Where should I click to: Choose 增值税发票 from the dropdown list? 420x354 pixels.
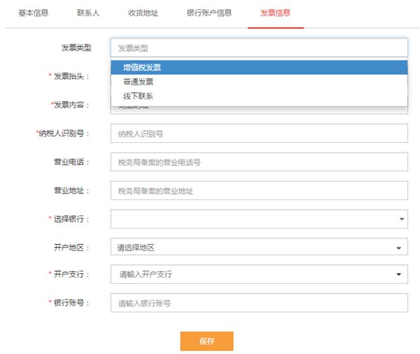click(x=259, y=67)
